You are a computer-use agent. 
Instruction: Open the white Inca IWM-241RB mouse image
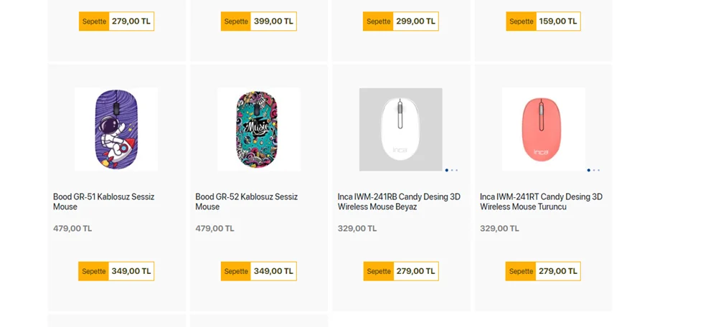(x=400, y=129)
